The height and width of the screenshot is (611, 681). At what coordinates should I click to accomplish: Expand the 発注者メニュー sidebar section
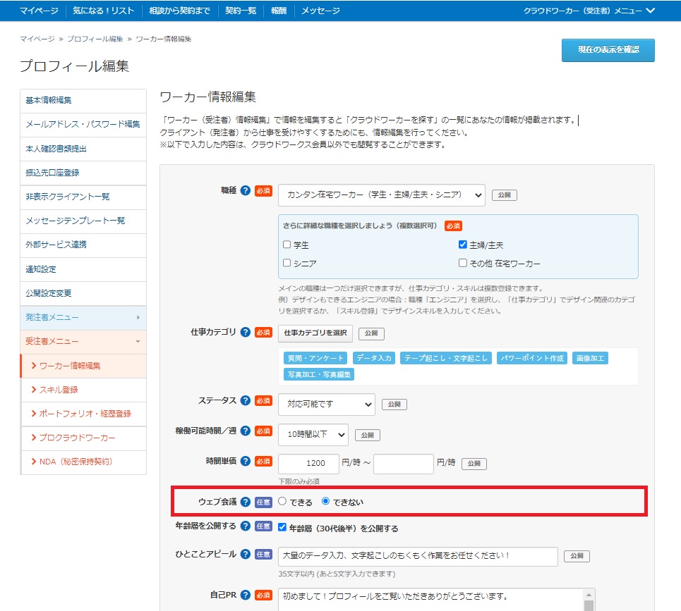(83, 318)
